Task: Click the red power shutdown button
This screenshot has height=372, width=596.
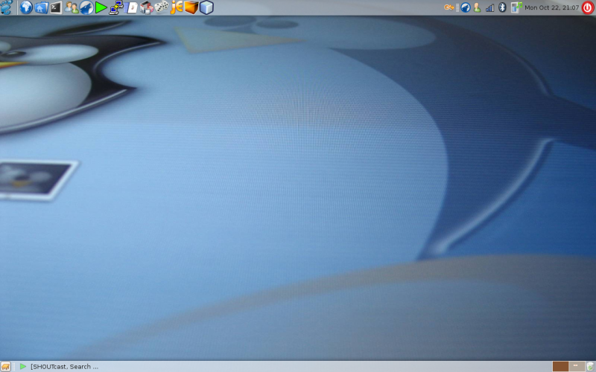Action: pyautogui.click(x=588, y=7)
